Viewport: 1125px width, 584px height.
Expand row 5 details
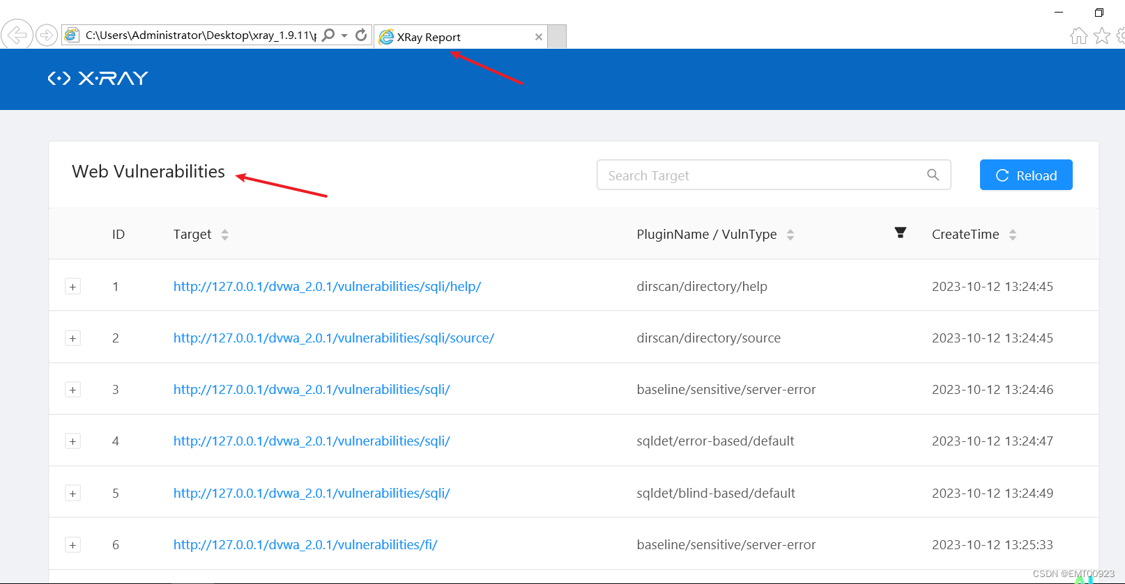click(72, 493)
